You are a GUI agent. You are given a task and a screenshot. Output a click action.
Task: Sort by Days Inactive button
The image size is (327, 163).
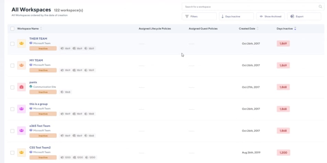point(236,16)
